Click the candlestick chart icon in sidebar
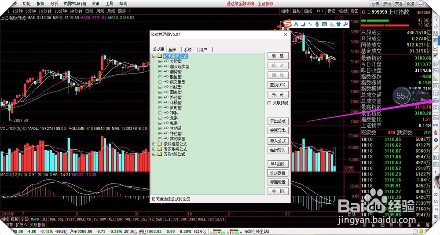This screenshot has width=440, height=235. (x=436, y=55)
